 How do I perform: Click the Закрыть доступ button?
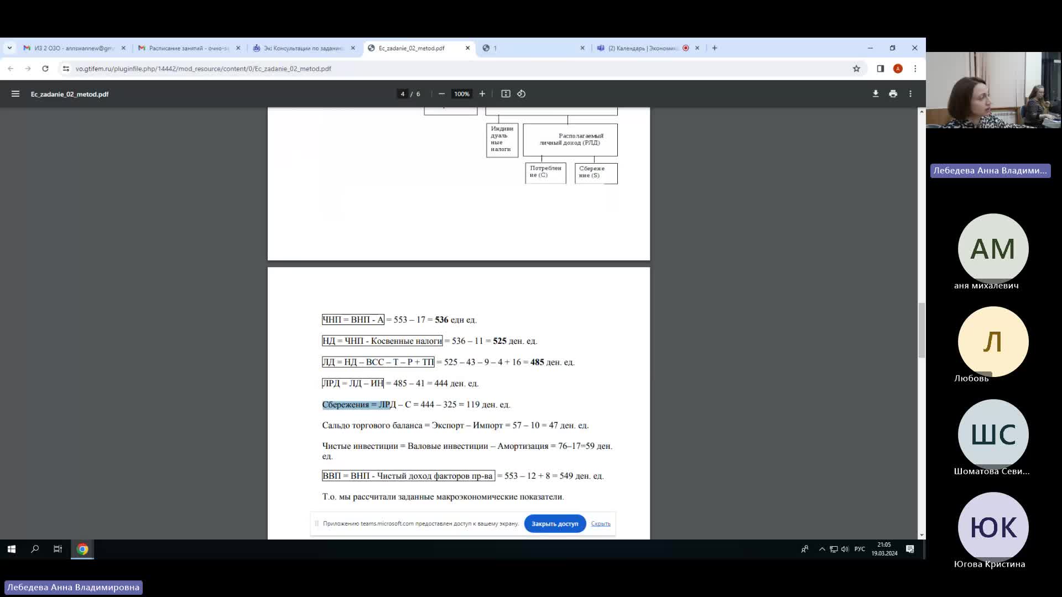tap(555, 523)
